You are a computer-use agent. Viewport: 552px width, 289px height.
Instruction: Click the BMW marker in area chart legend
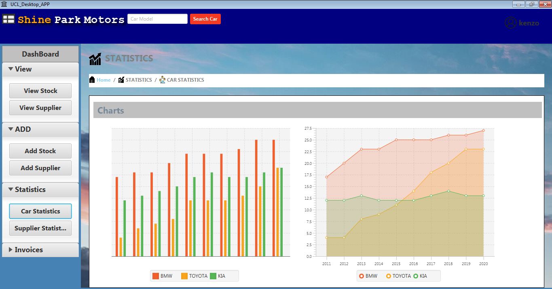click(x=361, y=276)
